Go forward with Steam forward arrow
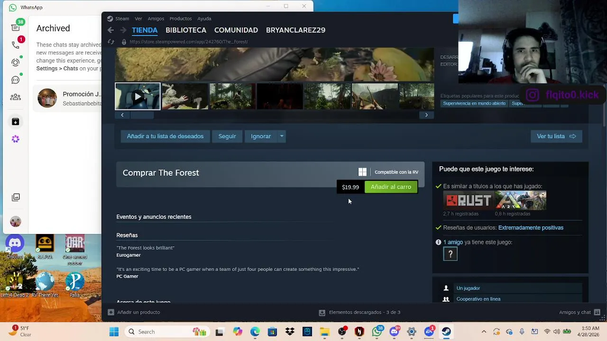 (x=123, y=30)
